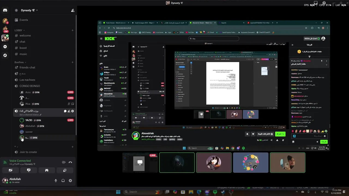The image size is (349, 196).
Task: Open Discord user settings gear
Action: pos(70,180)
